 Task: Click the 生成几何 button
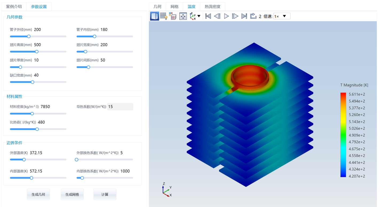[x=38, y=194]
